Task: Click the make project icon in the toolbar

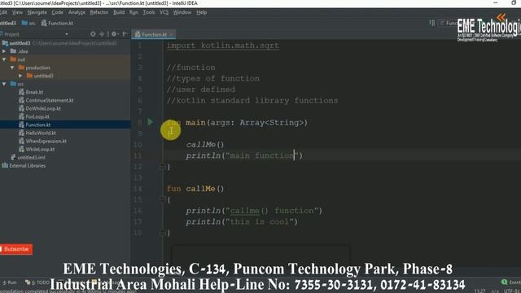Action: pyautogui.click(x=432, y=23)
